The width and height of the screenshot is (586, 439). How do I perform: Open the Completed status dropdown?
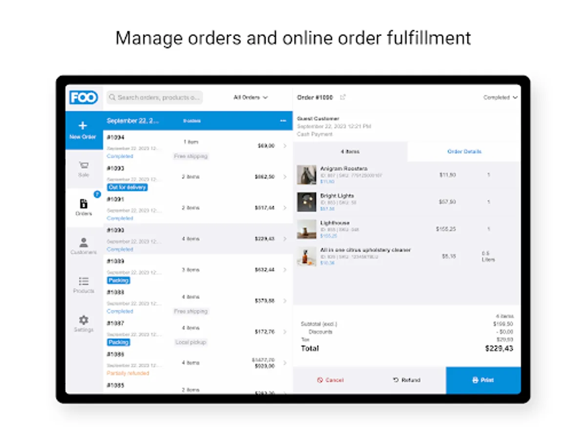[x=501, y=98]
